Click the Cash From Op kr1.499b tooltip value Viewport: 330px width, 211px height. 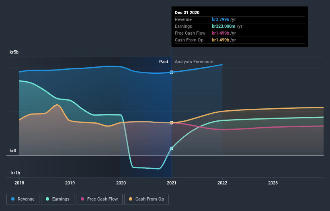point(220,40)
